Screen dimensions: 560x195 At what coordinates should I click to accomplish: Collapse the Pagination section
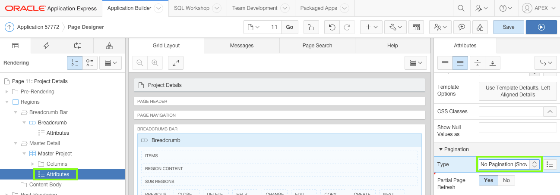click(440, 149)
